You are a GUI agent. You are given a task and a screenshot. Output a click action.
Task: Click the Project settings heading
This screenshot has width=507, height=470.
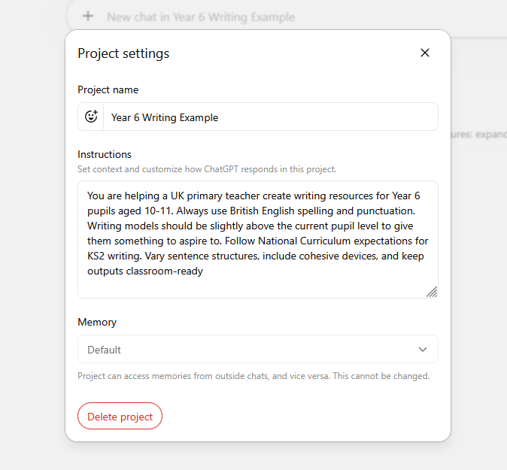coord(123,53)
